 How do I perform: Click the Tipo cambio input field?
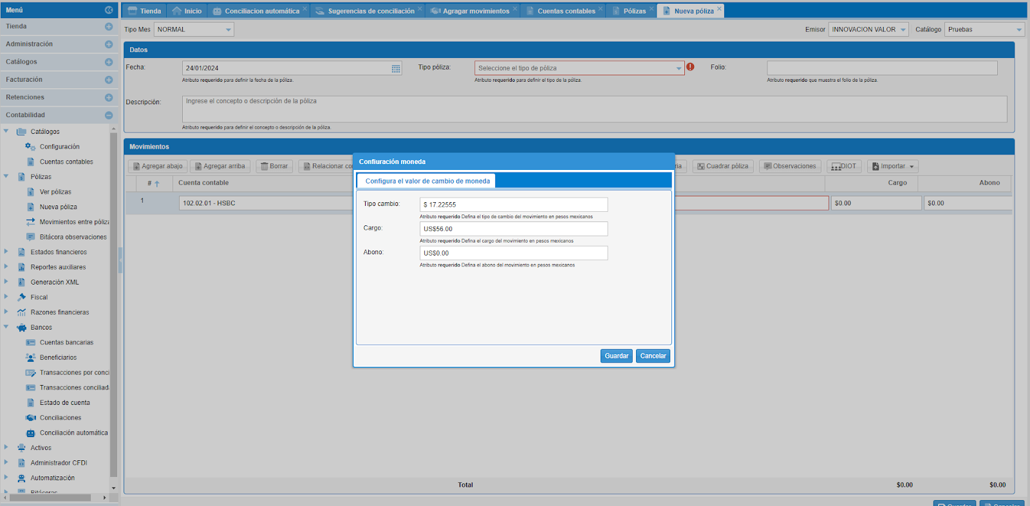[513, 205]
